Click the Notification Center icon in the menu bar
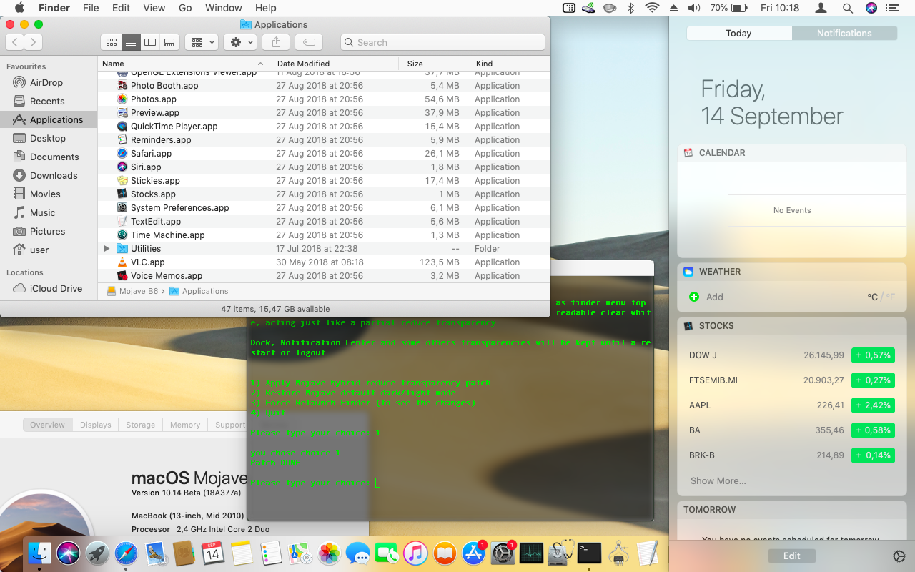The height and width of the screenshot is (572, 915). tap(891, 8)
